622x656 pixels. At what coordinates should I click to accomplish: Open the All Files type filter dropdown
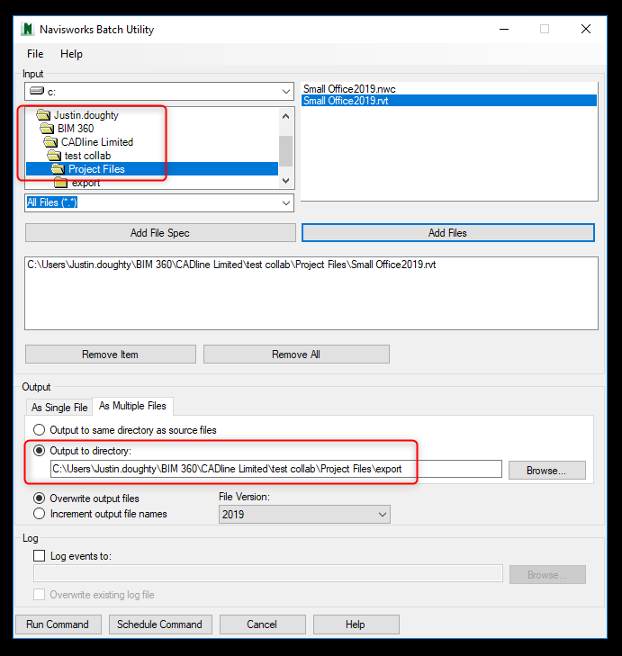click(286, 202)
